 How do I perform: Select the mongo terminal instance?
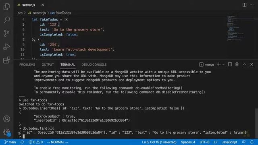click(x=207, y=64)
